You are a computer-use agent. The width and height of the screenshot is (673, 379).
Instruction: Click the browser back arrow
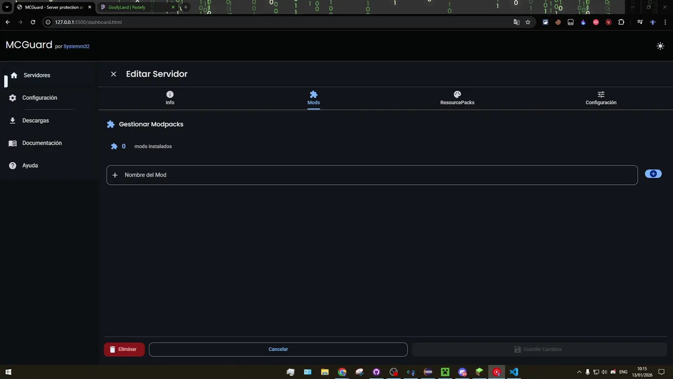[7, 22]
